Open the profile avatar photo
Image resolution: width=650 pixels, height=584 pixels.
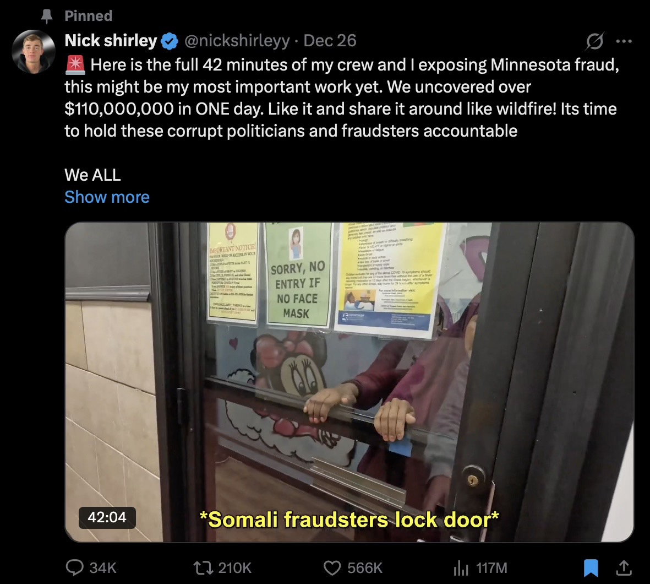coord(34,51)
